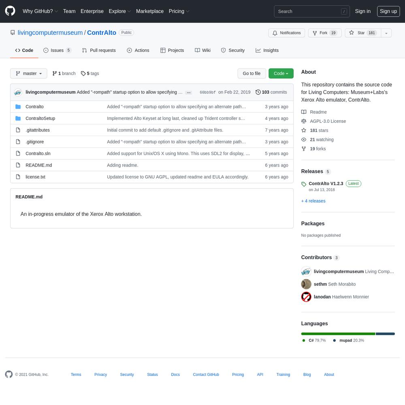The height and width of the screenshot is (405, 405).
Task: Click the ContrAlto repository name link
Action: (102, 32)
